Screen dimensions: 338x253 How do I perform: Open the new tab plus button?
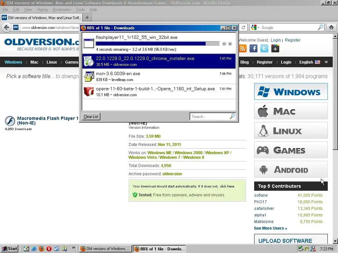pyautogui.click(x=87, y=17)
